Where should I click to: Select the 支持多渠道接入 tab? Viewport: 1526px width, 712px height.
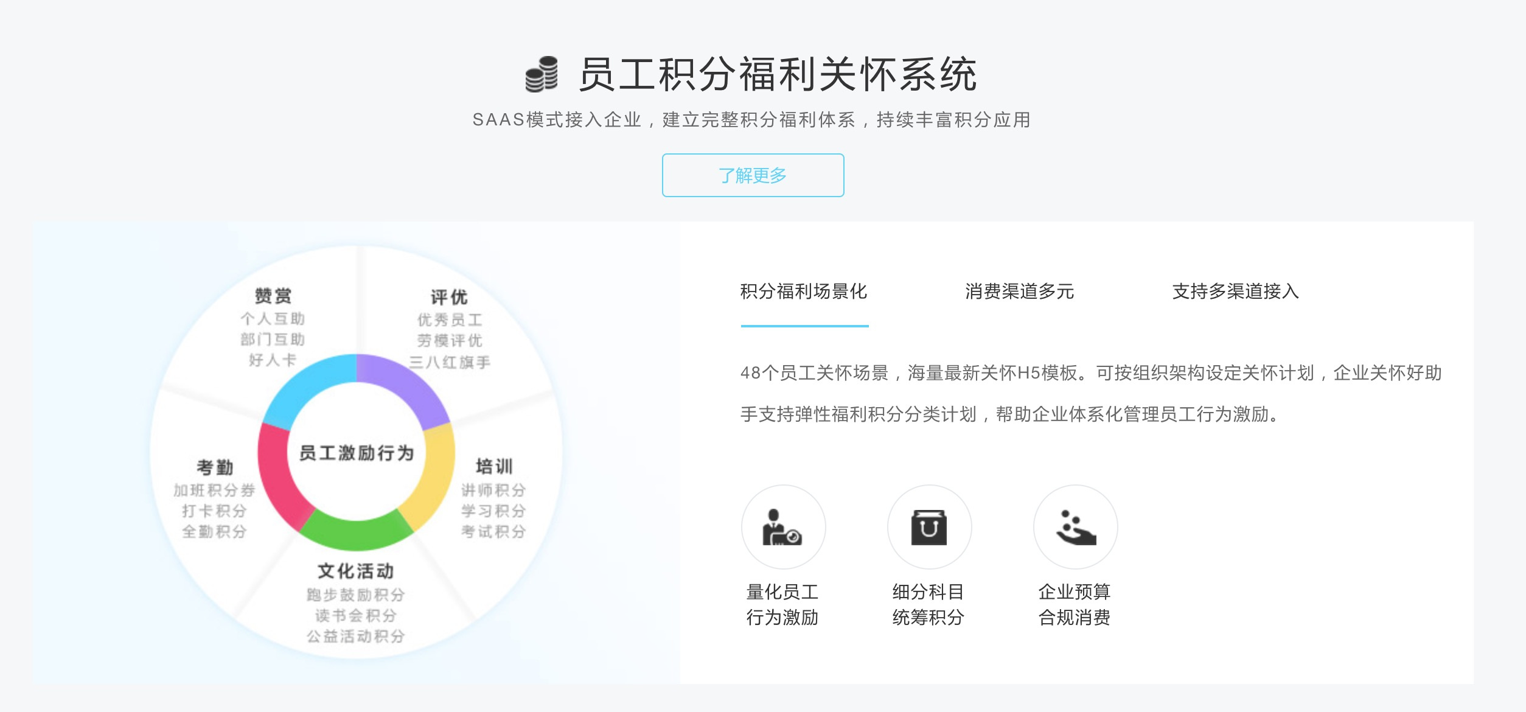tap(1235, 291)
